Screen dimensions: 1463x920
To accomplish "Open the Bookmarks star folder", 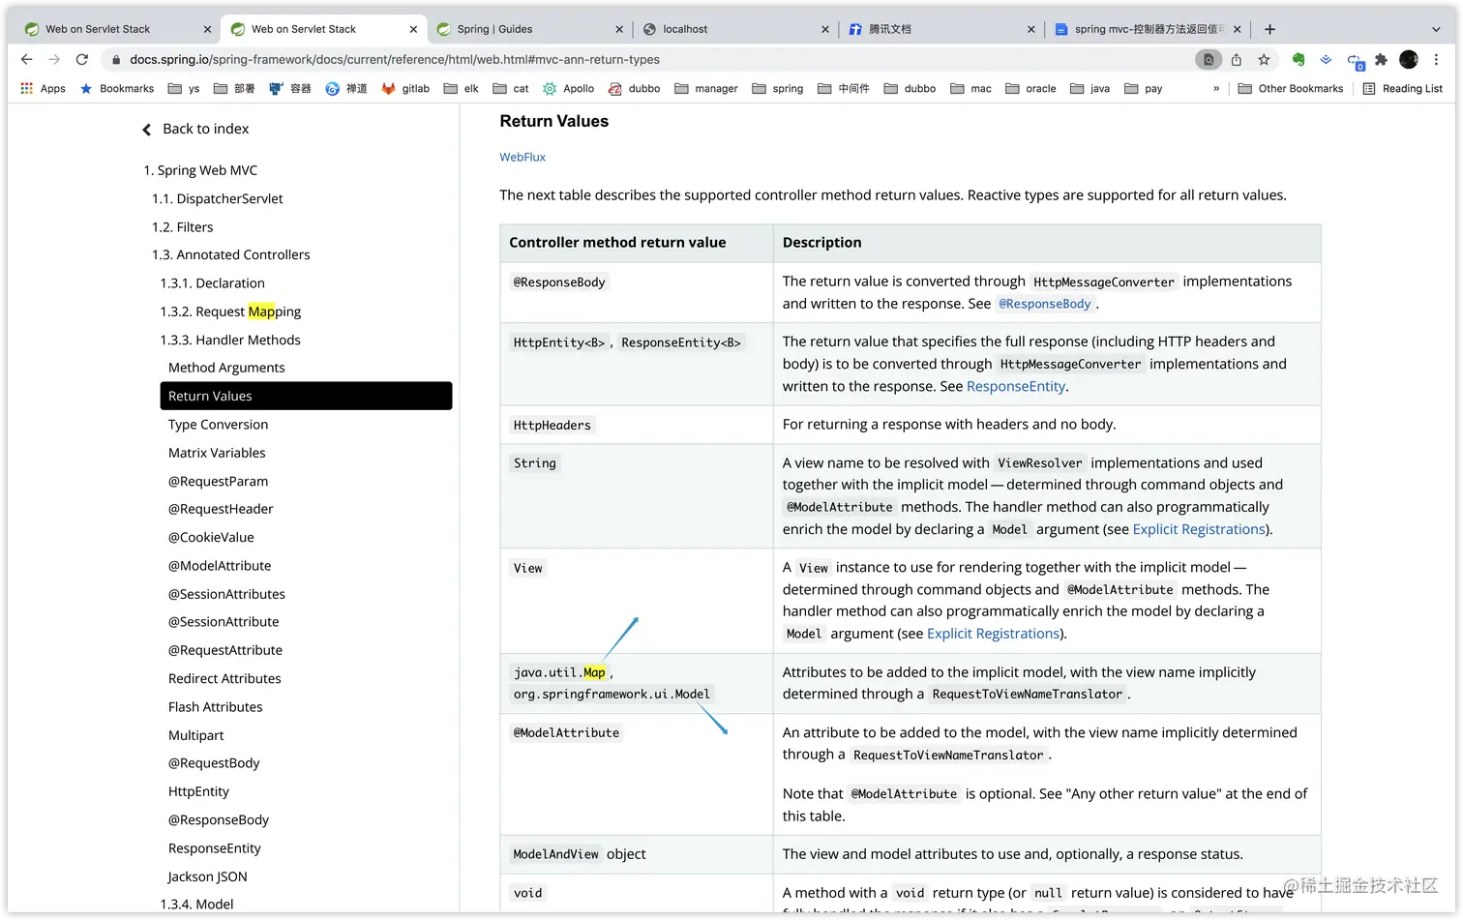I will (117, 88).
